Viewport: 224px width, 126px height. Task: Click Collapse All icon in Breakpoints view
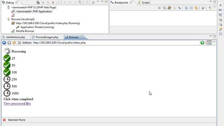click(x=191, y=8)
